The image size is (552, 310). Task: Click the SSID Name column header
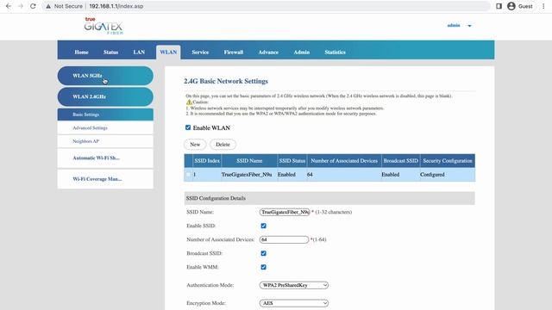tap(249, 161)
